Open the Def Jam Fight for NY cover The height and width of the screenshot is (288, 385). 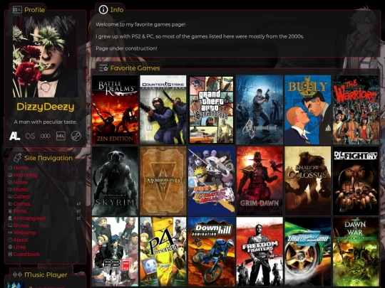click(356, 181)
